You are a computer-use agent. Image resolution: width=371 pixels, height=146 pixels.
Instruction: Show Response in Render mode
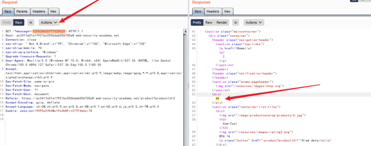pos(222,22)
